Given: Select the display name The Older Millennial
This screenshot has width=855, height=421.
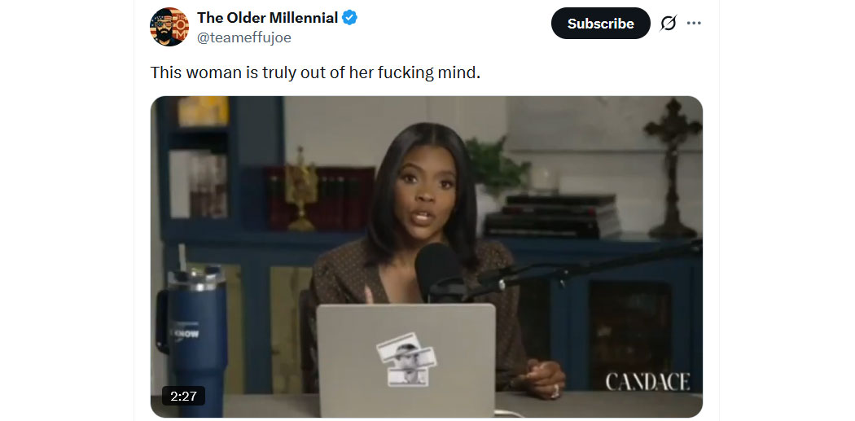Looking at the screenshot, I should coord(267,18).
